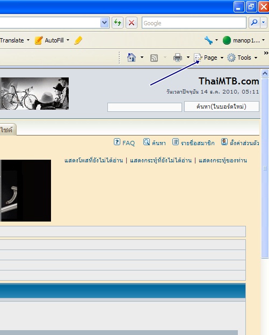
Task: Click the vertical scrollbar up arrow
Action: coord(265,74)
